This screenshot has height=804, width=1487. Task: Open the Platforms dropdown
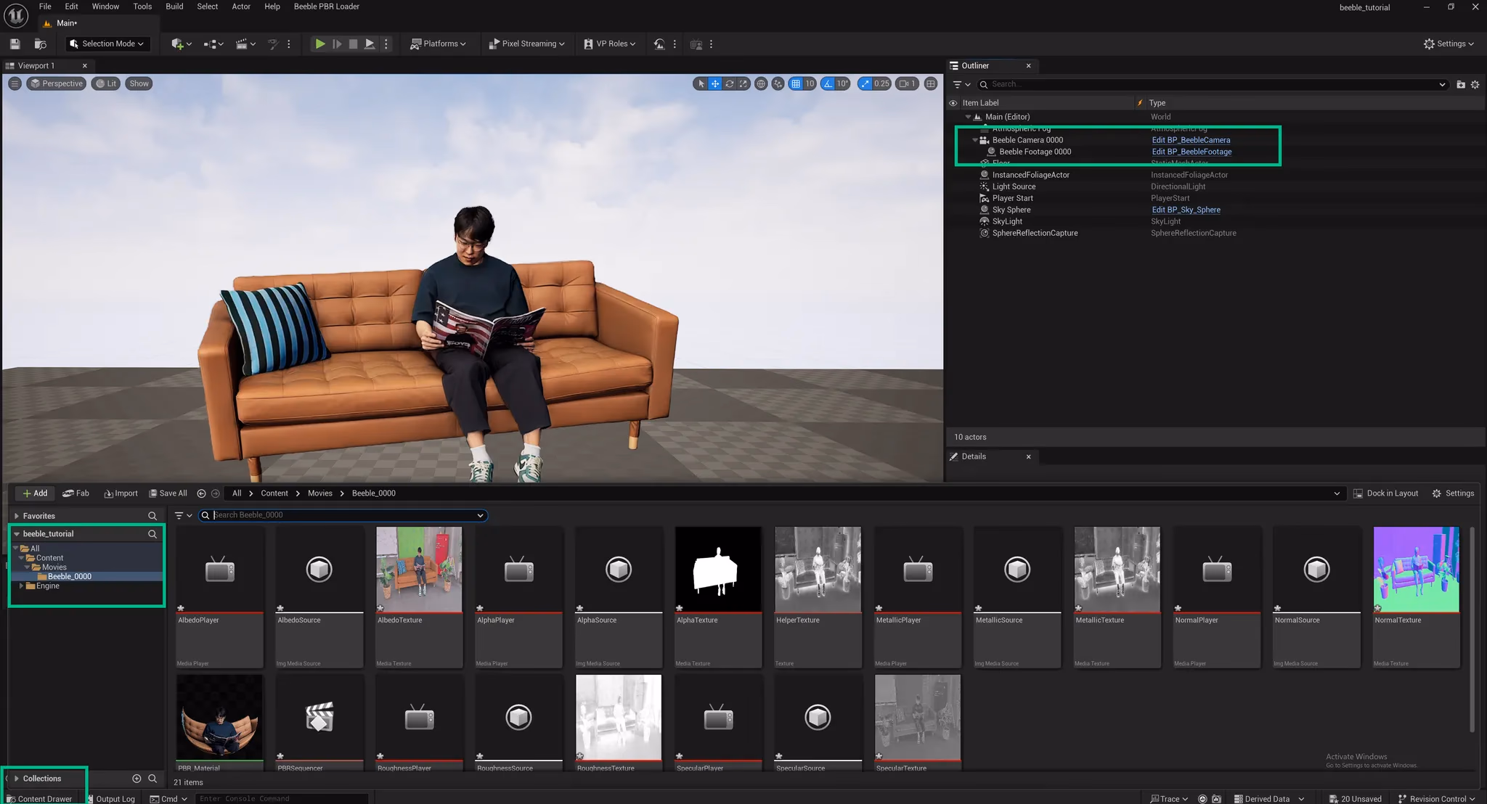coord(439,44)
